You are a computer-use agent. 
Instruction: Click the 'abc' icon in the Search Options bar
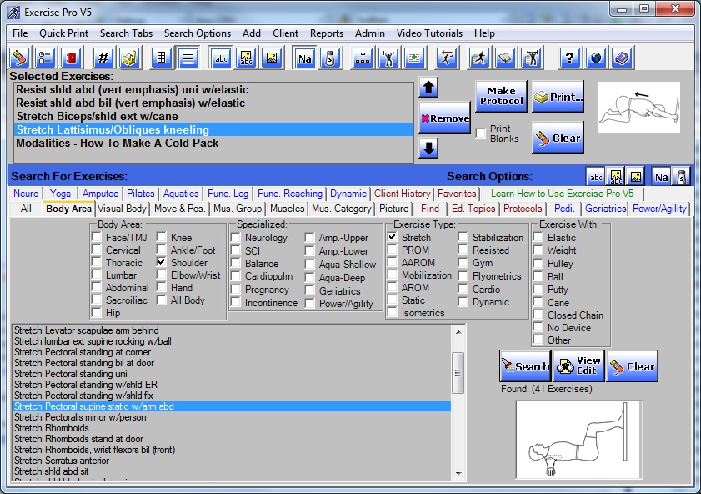point(596,177)
